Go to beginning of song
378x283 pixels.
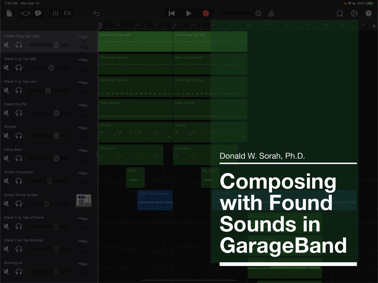point(172,13)
